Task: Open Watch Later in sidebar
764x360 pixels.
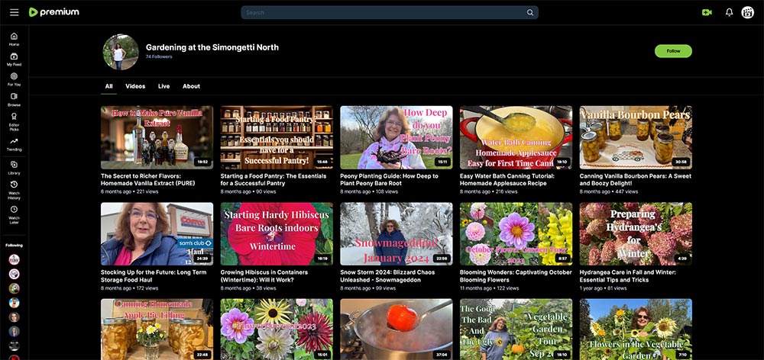Action: coord(14,214)
